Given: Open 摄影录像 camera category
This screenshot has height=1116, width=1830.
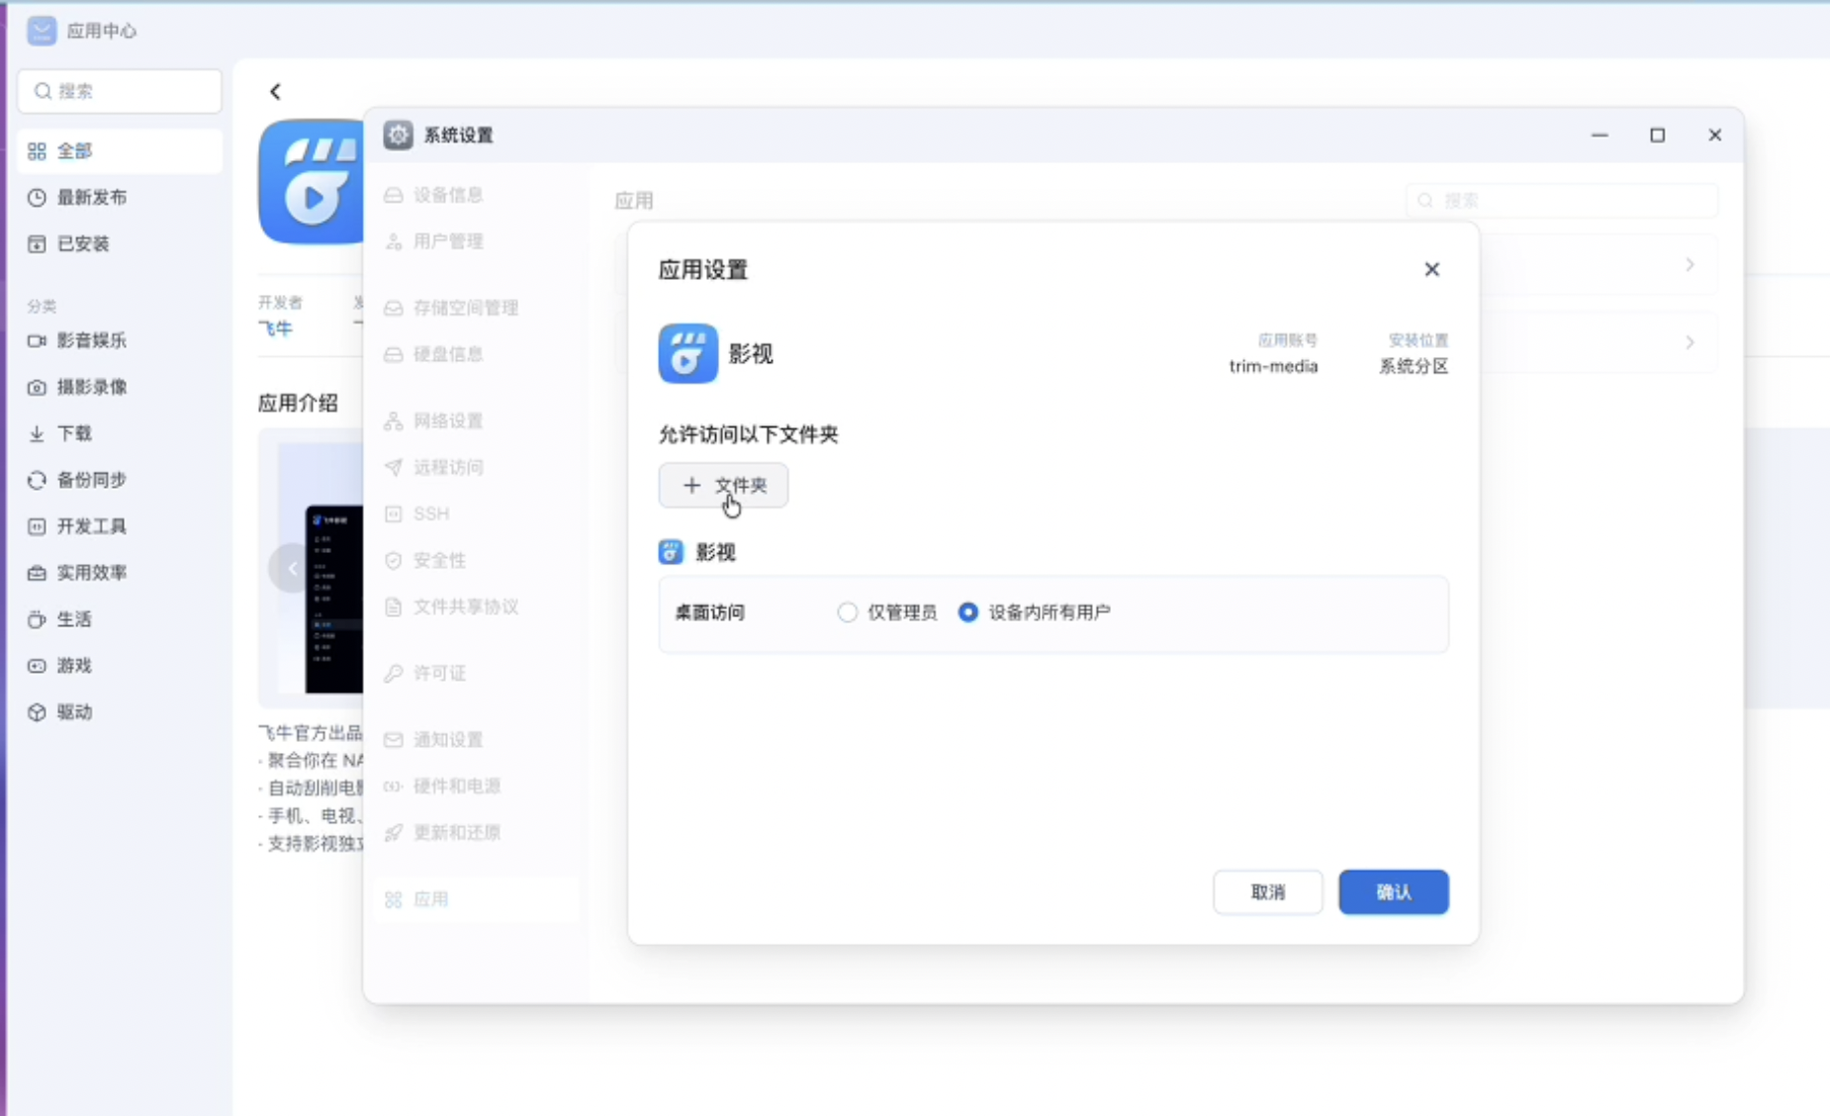Looking at the screenshot, I should [x=91, y=387].
